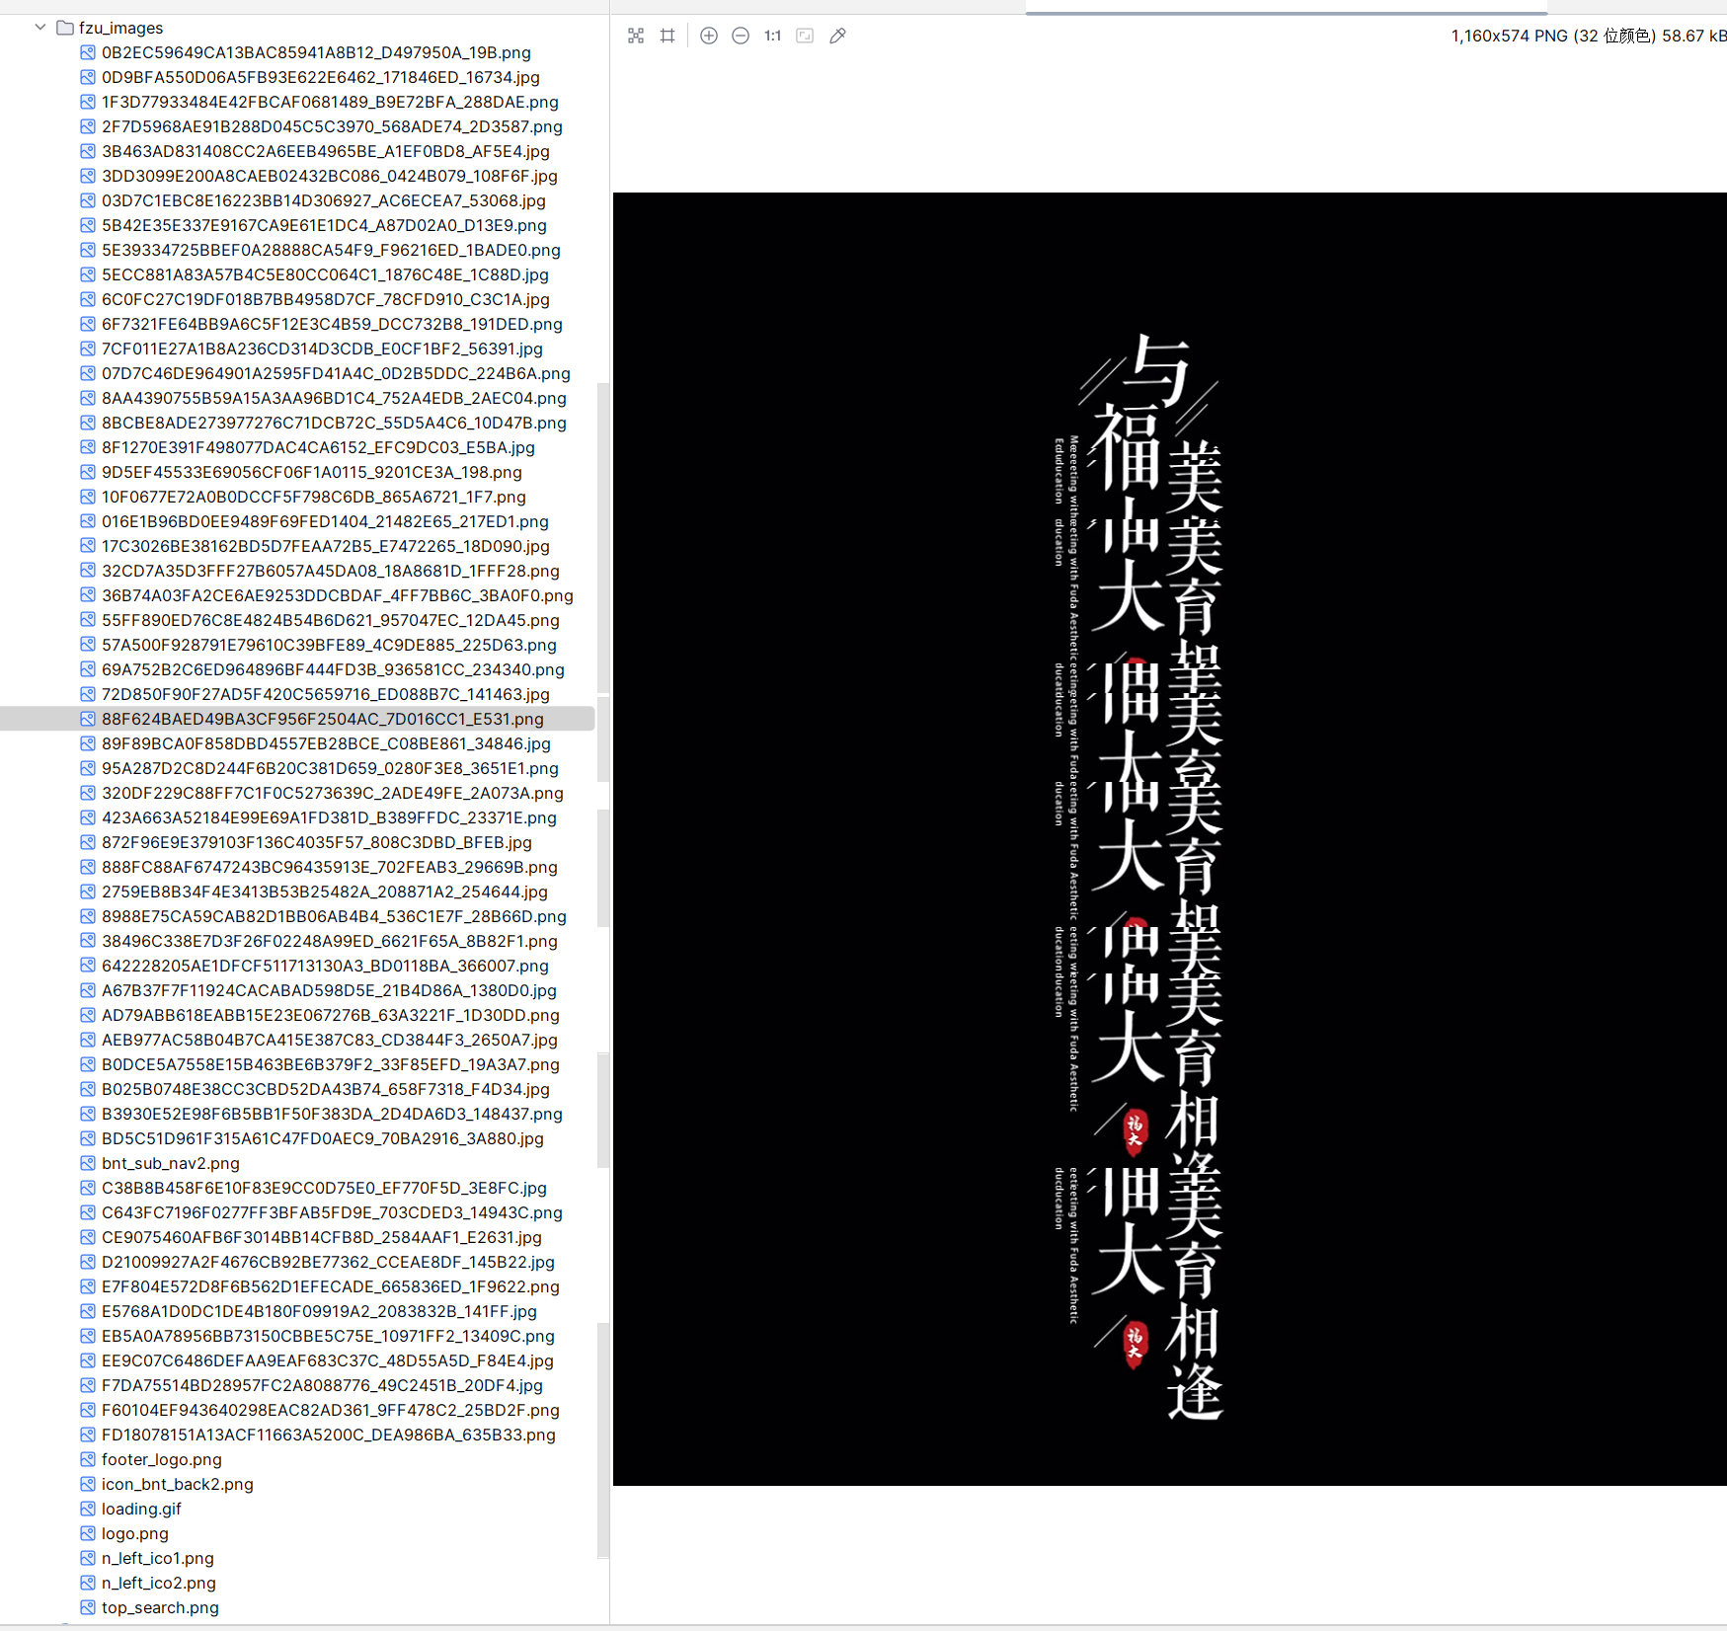1727x1631 pixels.
Task: Select 7CF011E27A1B8A236CD314D3CDB_E0CF1BF2_56391.jpg
Action: point(322,349)
